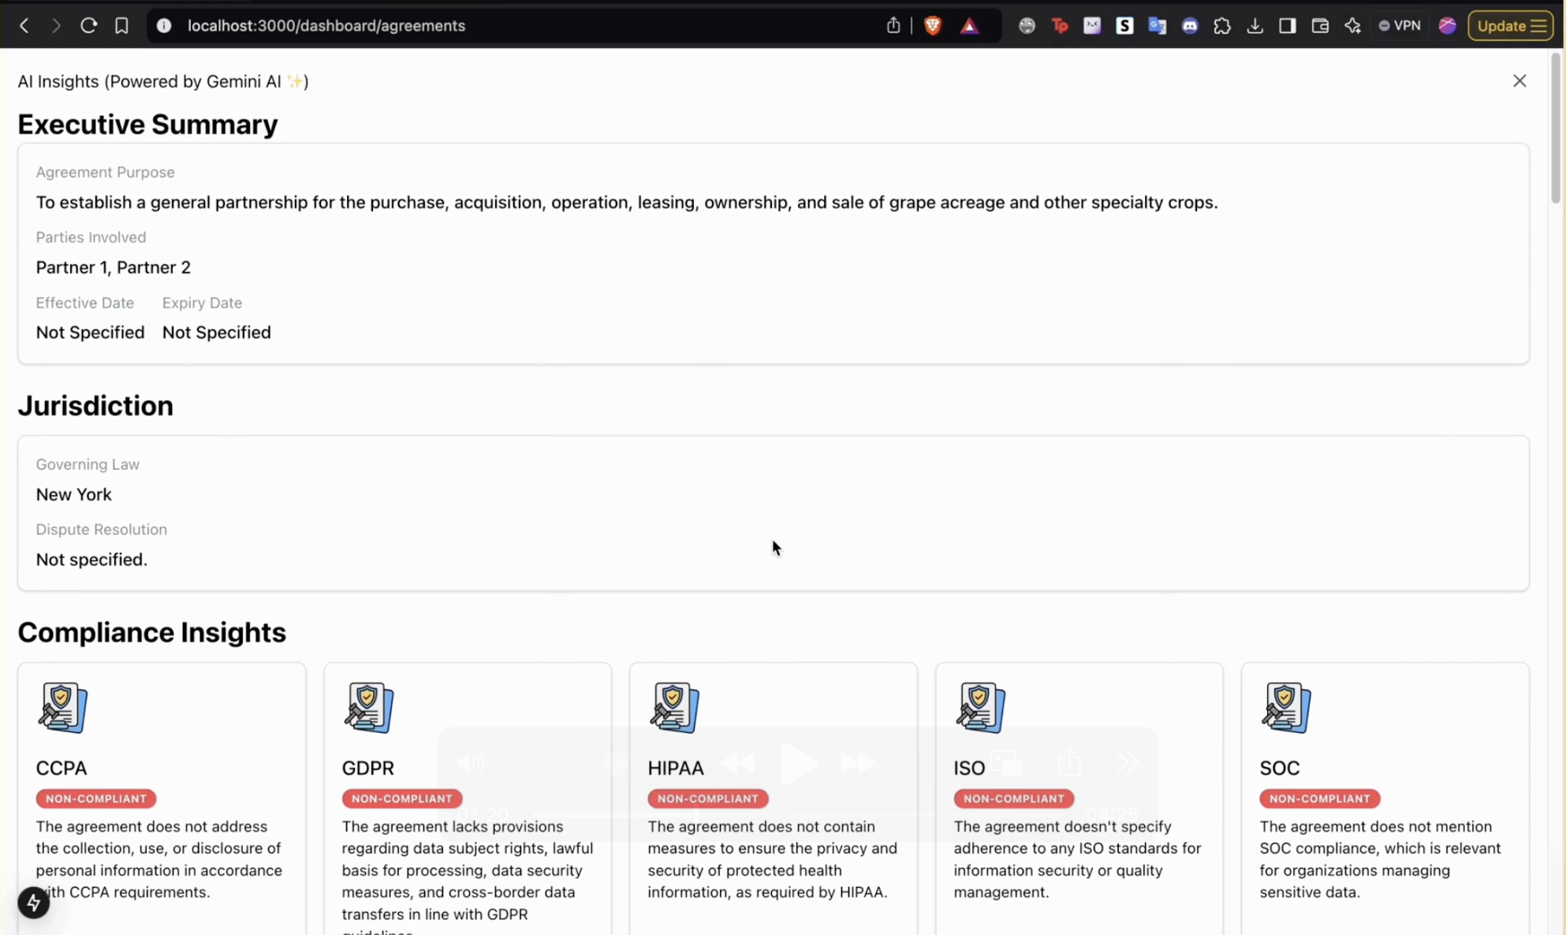Click the Google Translate extension icon
The image size is (1566, 935).
(x=1157, y=26)
